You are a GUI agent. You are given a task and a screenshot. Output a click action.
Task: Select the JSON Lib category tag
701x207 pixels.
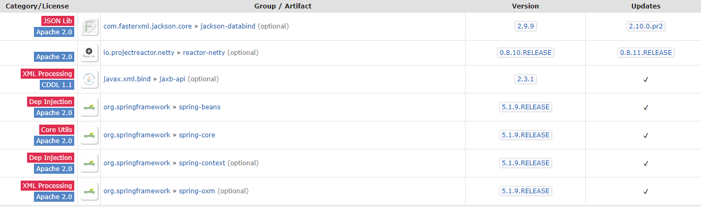(57, 21)
